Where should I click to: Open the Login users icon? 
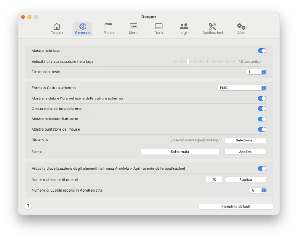point(184,27)
